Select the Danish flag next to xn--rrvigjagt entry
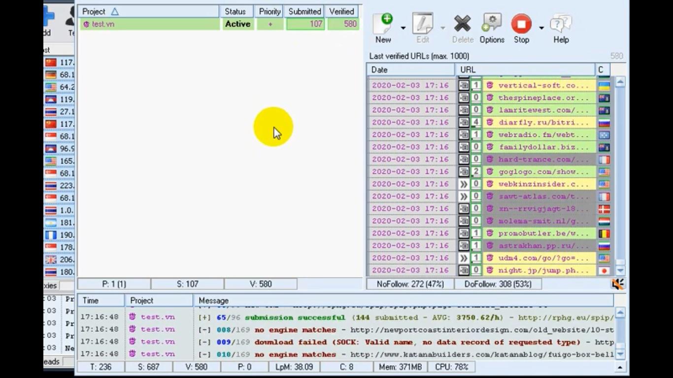The height and width of the screenshot is (378, 673). (x=604, y=208)
